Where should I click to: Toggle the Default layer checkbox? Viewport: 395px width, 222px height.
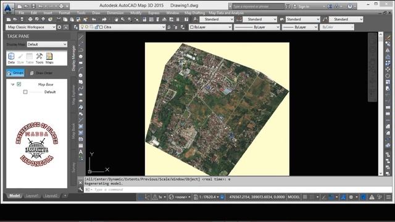tap(25, 92)
